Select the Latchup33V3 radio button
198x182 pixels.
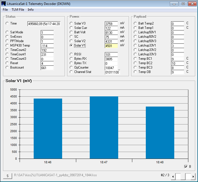(x=135, y=54)
